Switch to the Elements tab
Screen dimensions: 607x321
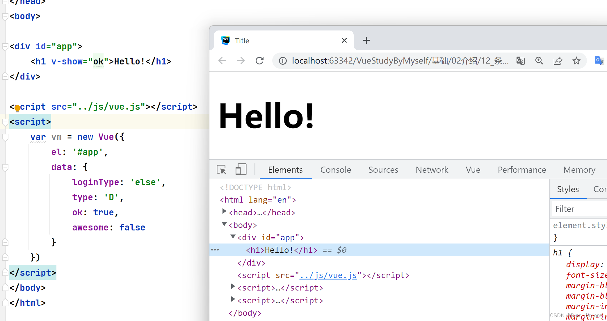(x=285, y=170)
